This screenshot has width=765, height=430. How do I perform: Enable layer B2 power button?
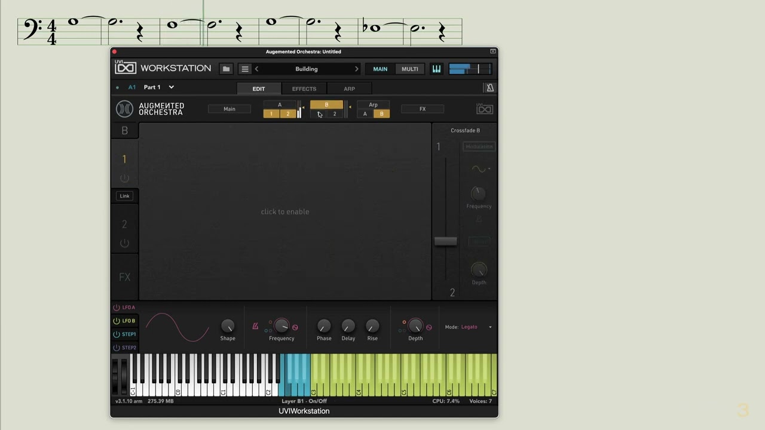point(124,243)
